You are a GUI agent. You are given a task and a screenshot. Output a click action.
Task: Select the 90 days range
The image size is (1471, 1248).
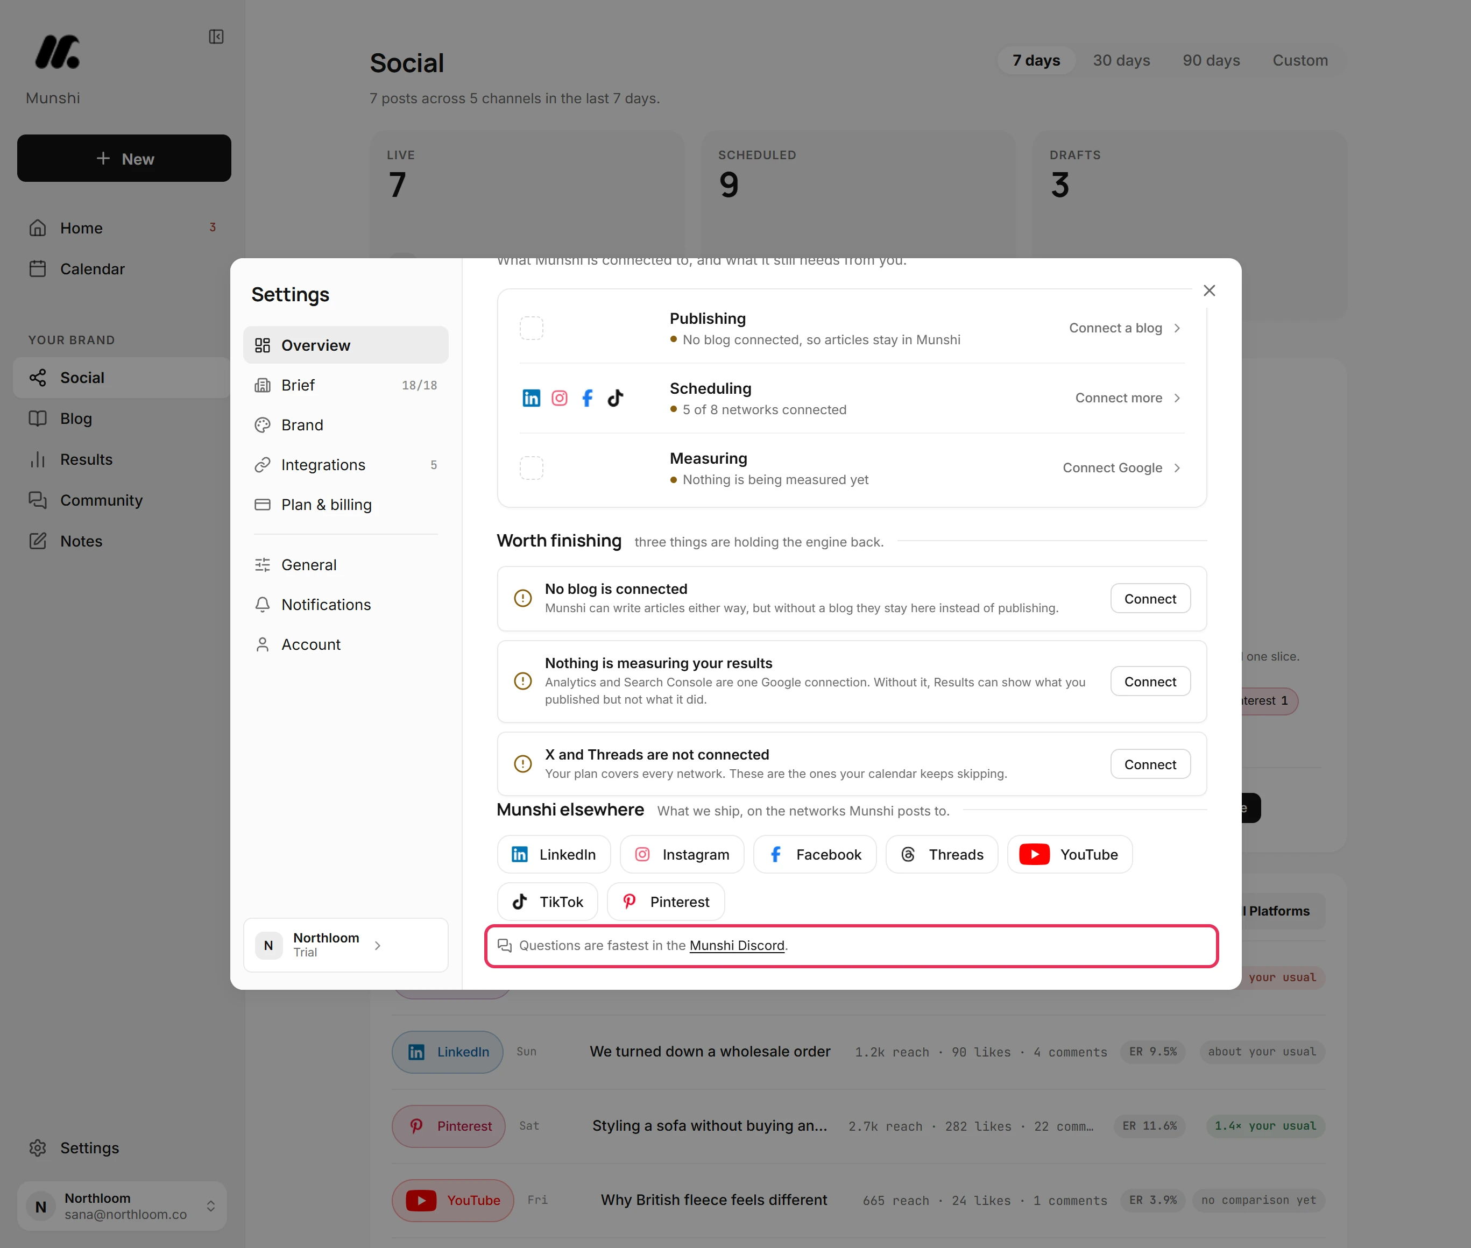coord(1211,60)
